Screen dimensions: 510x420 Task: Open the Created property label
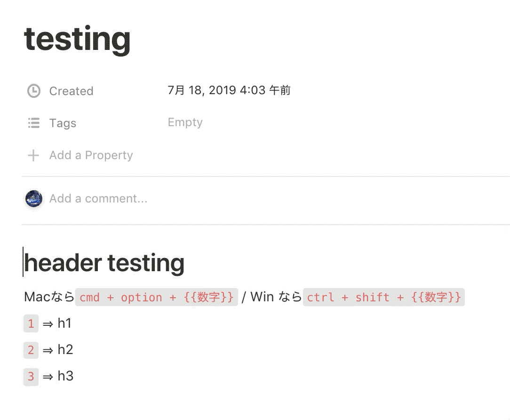click(x=71, y=91)
